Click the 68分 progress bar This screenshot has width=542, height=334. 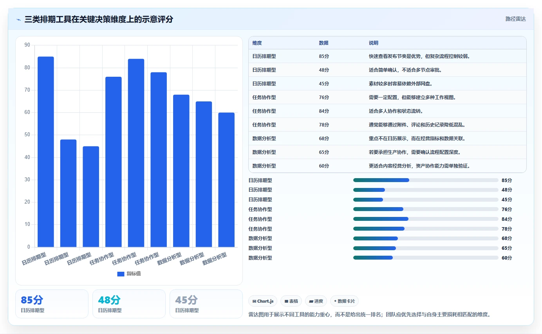point(426,238)
